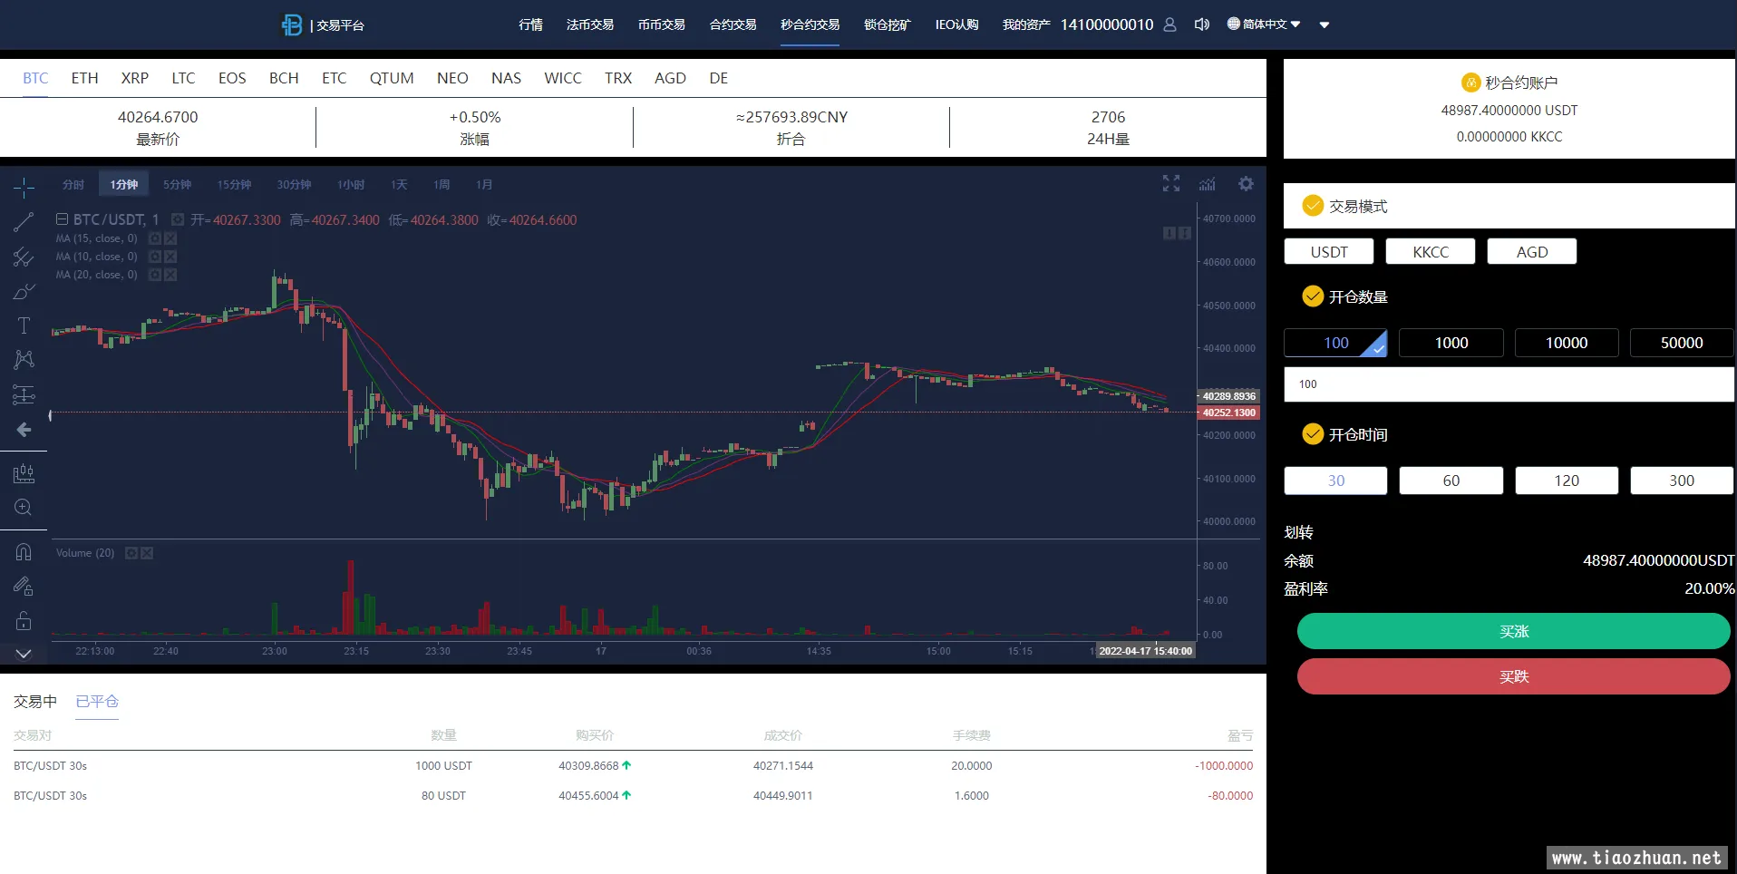Select the crosshair cursor tool
Image resolution: width=1737 pixels, height=874 pixels.
click(x=24, y=188)
